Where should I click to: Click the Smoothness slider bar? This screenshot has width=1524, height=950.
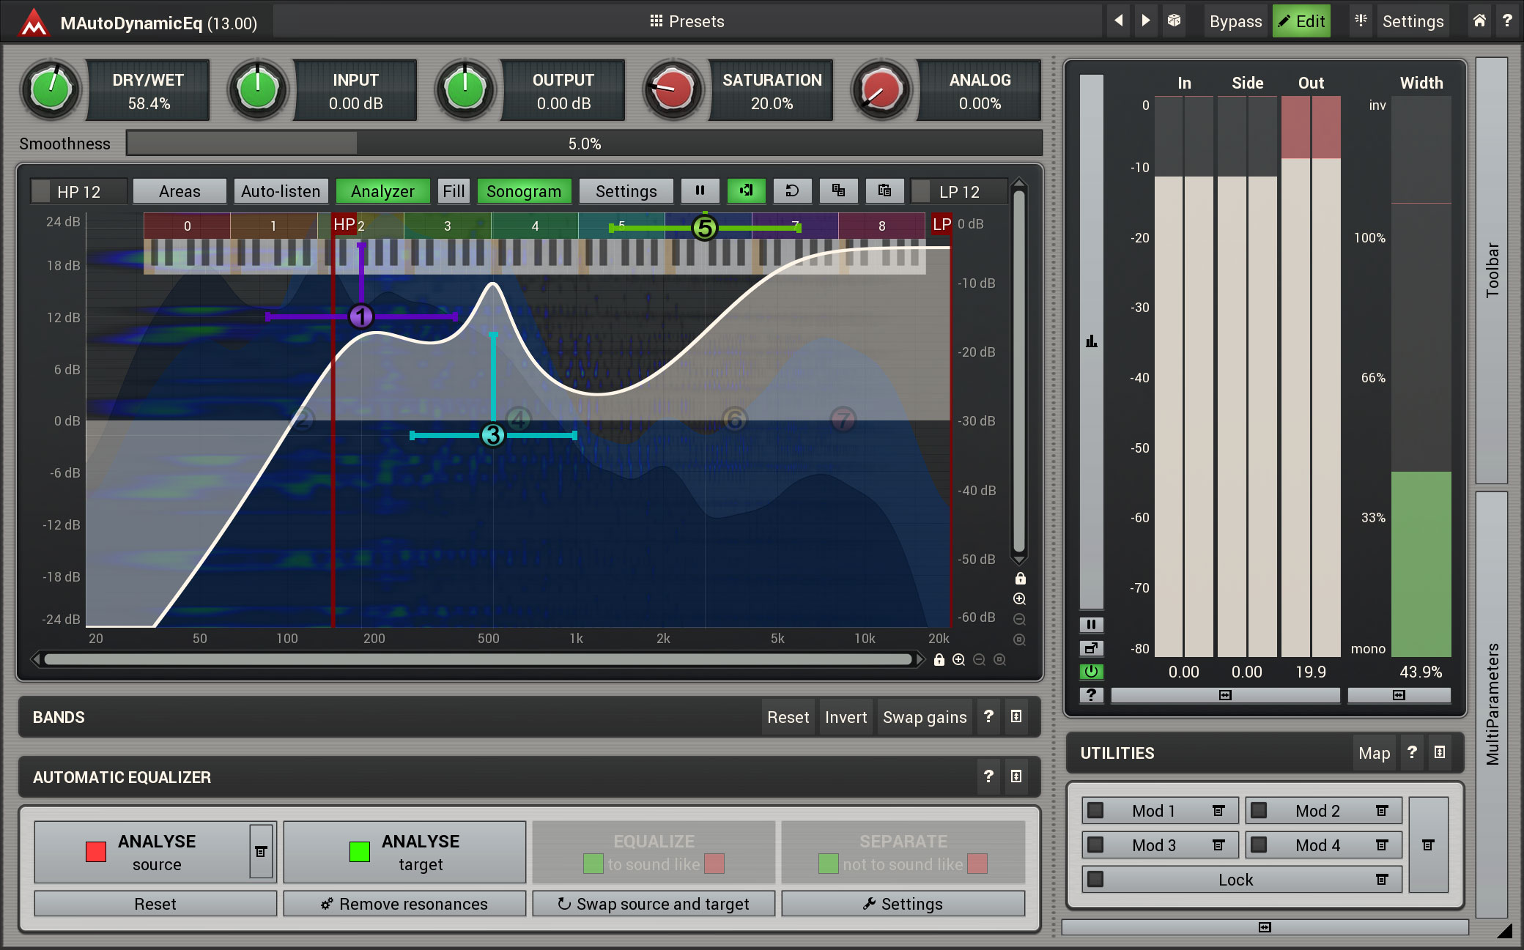coord(584,144)
